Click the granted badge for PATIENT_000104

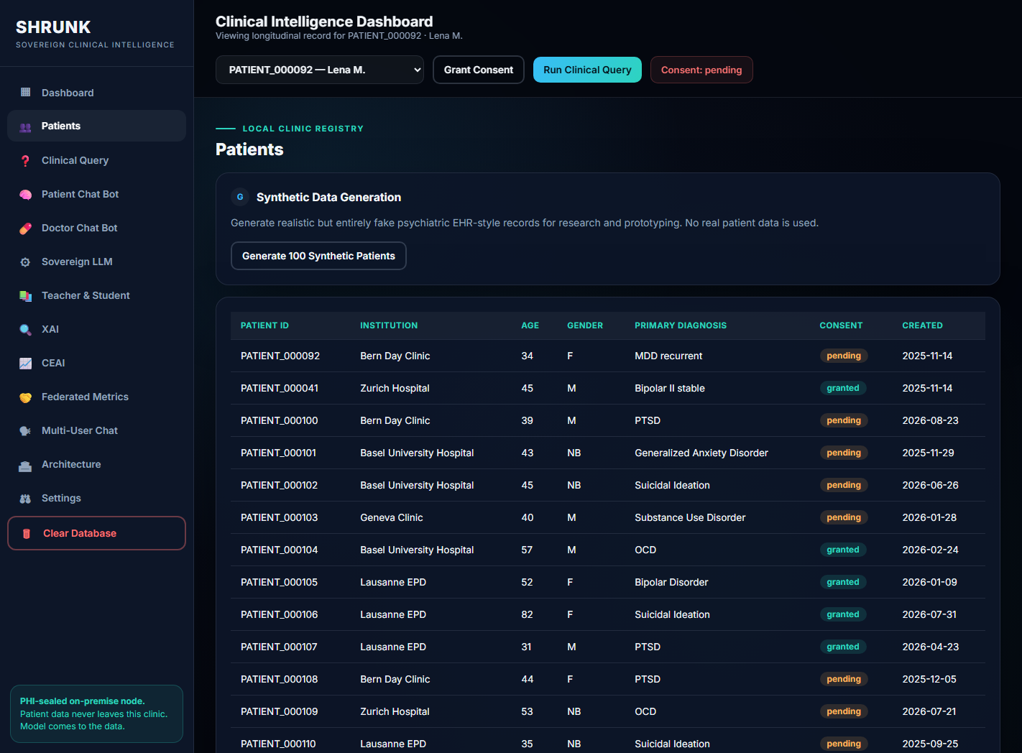coord(843,550)
